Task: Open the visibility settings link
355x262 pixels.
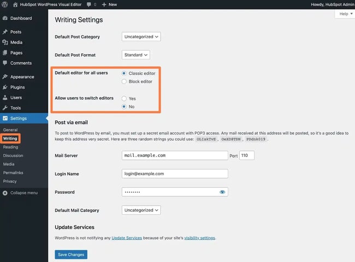Action: coord(200,238)
